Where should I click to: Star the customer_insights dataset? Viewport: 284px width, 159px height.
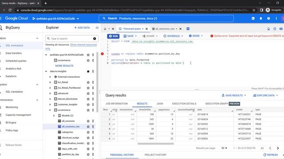[88, 105]
